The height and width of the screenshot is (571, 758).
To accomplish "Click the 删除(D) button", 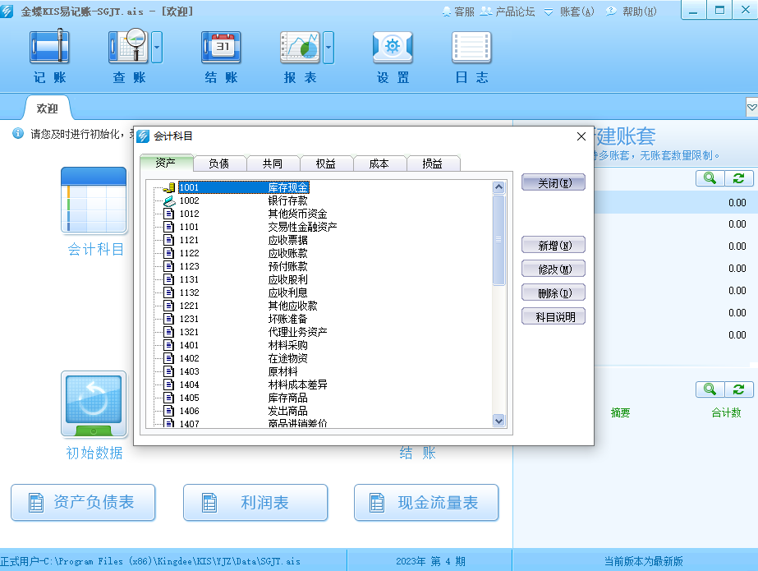I will coord(554,292).
